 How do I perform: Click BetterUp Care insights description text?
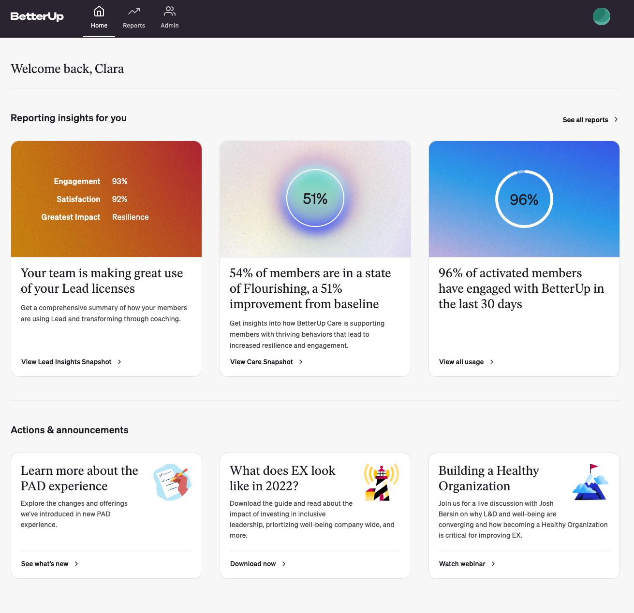tap(307, 334)
